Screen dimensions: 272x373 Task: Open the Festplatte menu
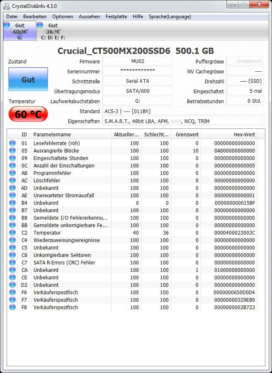117,17
